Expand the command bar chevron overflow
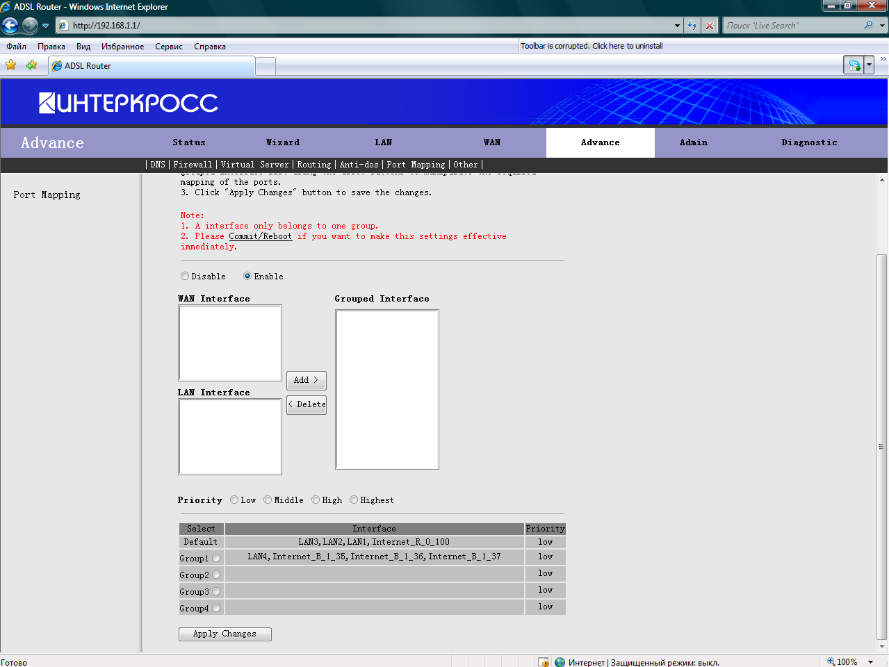The image size is (889, 667). pyautogui.click(x=883, y=60)
